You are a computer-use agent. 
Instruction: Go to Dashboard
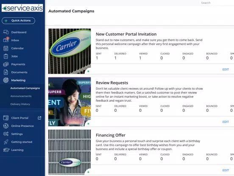19,32
